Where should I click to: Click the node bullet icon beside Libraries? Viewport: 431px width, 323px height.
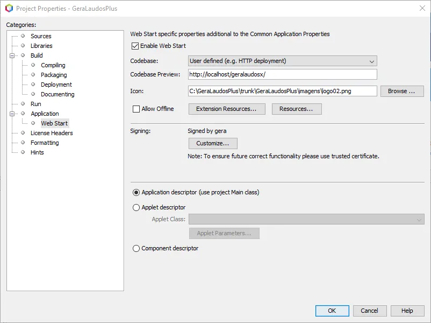23,46
